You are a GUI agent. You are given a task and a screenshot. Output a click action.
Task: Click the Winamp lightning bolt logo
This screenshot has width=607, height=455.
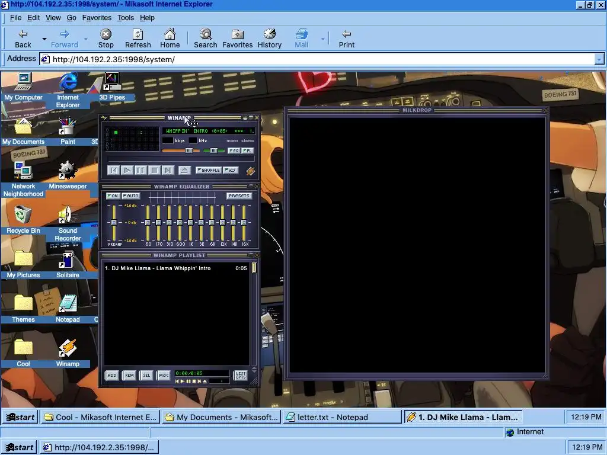pyautogui.click(x=251, y=171)
